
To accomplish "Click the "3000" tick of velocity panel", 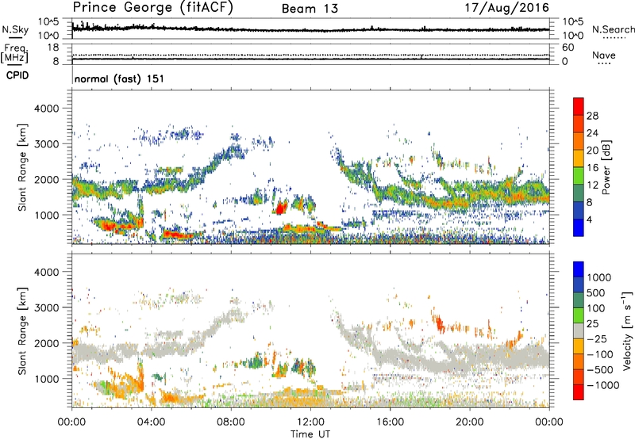I will point(46,307).
